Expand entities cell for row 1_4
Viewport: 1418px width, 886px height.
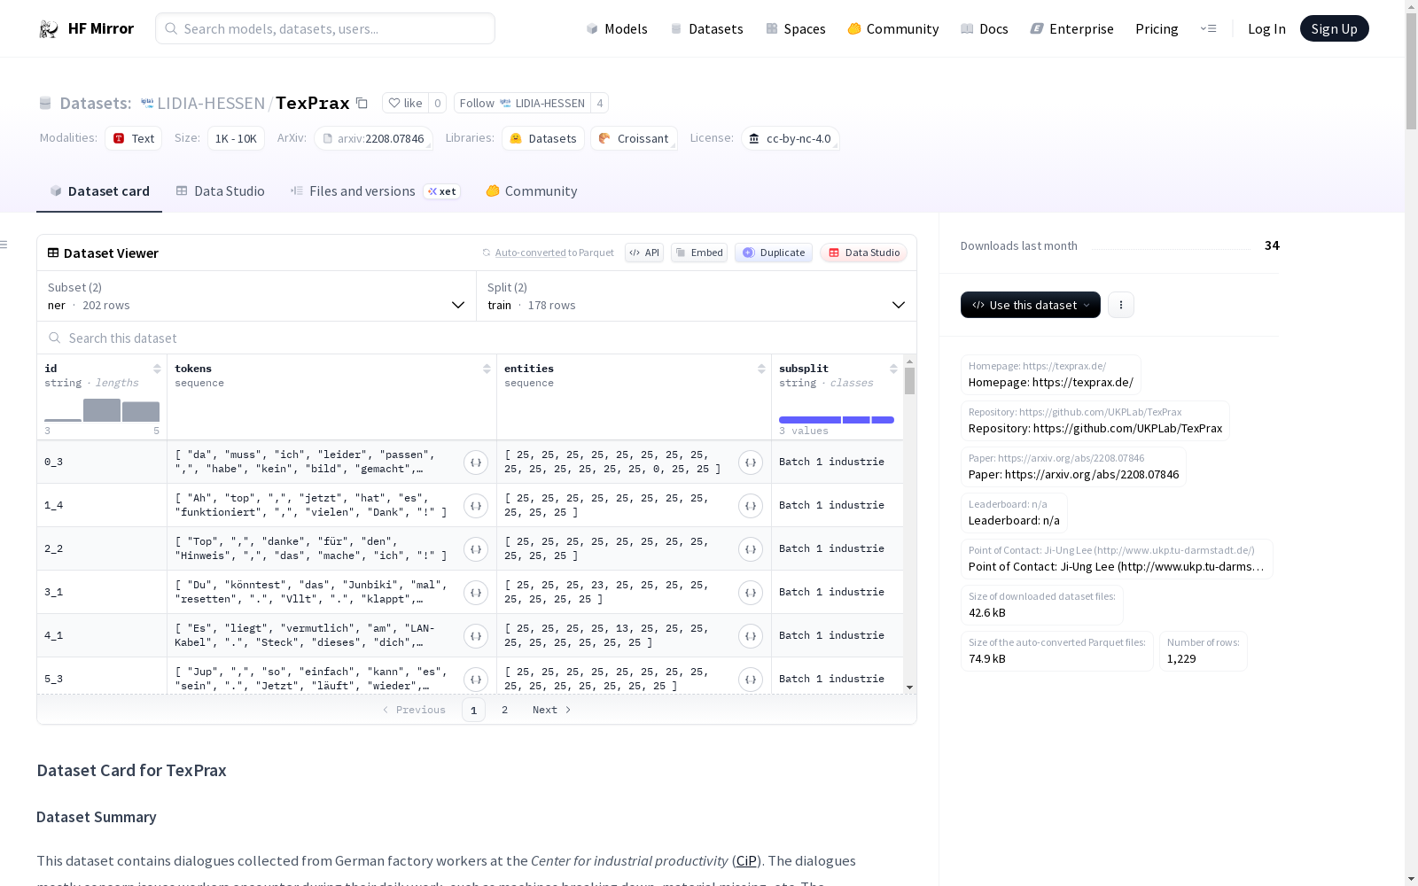pos(751,505)
